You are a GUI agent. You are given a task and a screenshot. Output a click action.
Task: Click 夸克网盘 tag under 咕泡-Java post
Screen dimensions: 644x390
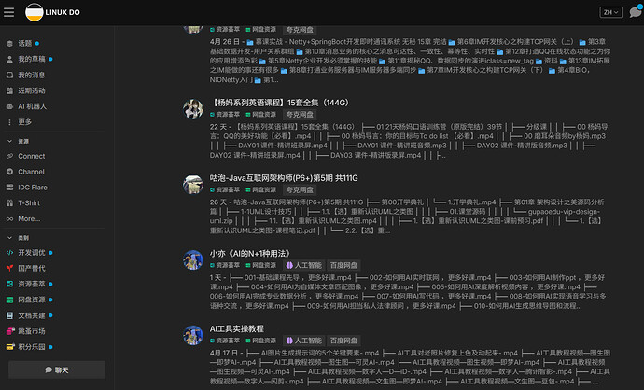coord(300,189)
